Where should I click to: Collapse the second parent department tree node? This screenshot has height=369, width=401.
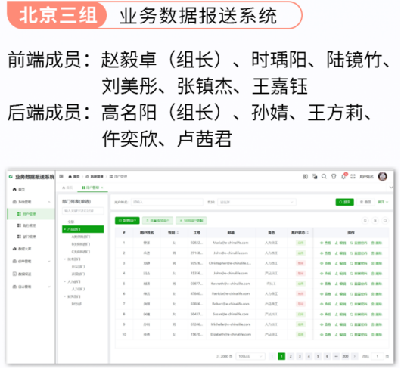(65, 259)
